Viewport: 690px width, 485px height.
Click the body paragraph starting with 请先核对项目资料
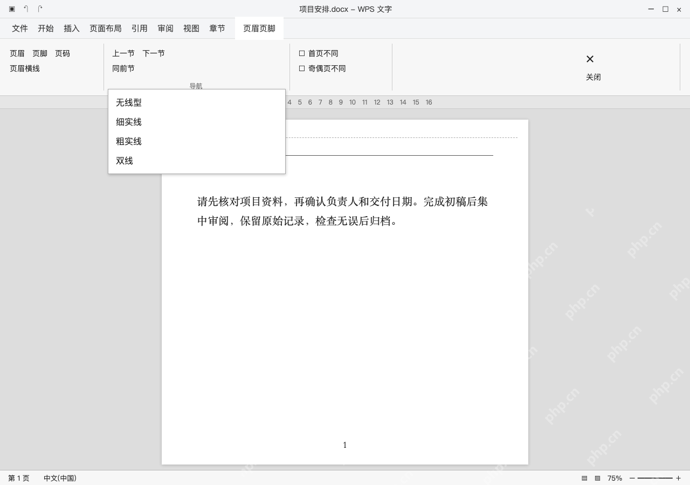[343, 211]
